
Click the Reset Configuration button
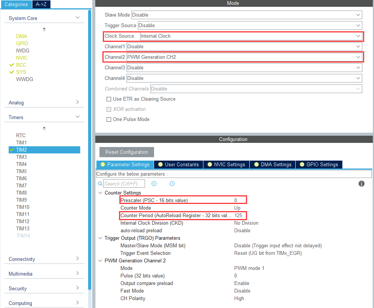[127, 152]
